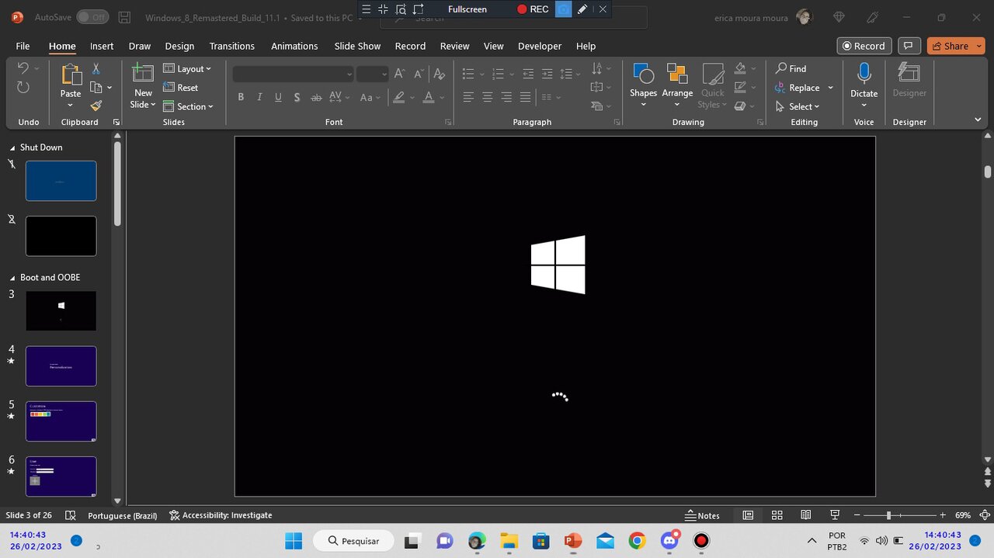Justify the text
Image resolution: width=994 pixels, height=558 pixels.
point(526,97)
